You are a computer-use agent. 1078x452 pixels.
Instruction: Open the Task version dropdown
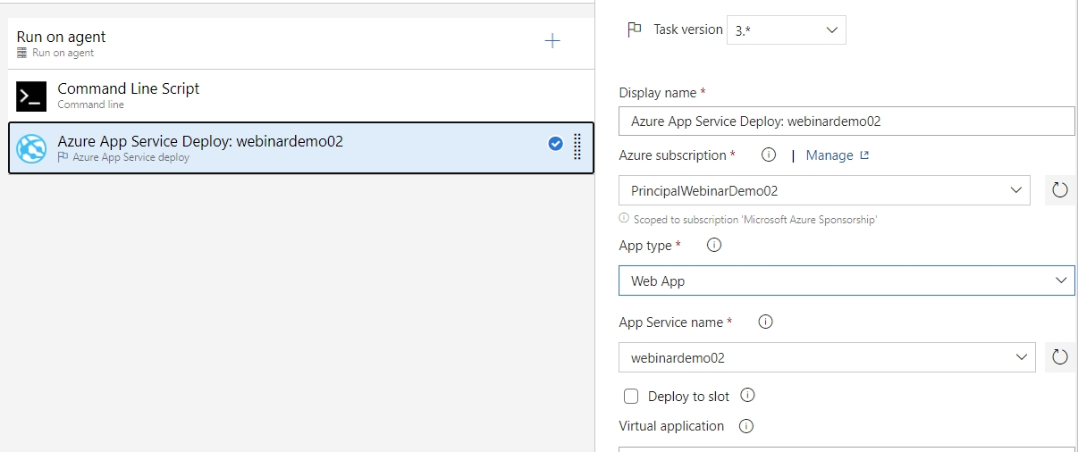point(786,29)
